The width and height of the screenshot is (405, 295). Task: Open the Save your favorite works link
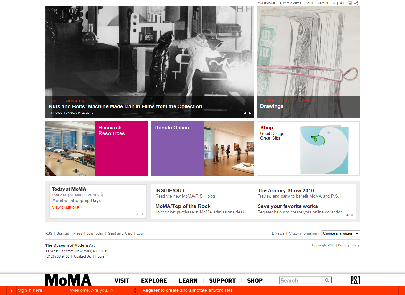coord(288,206)
